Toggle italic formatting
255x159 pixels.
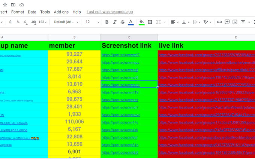pos(115,22)
